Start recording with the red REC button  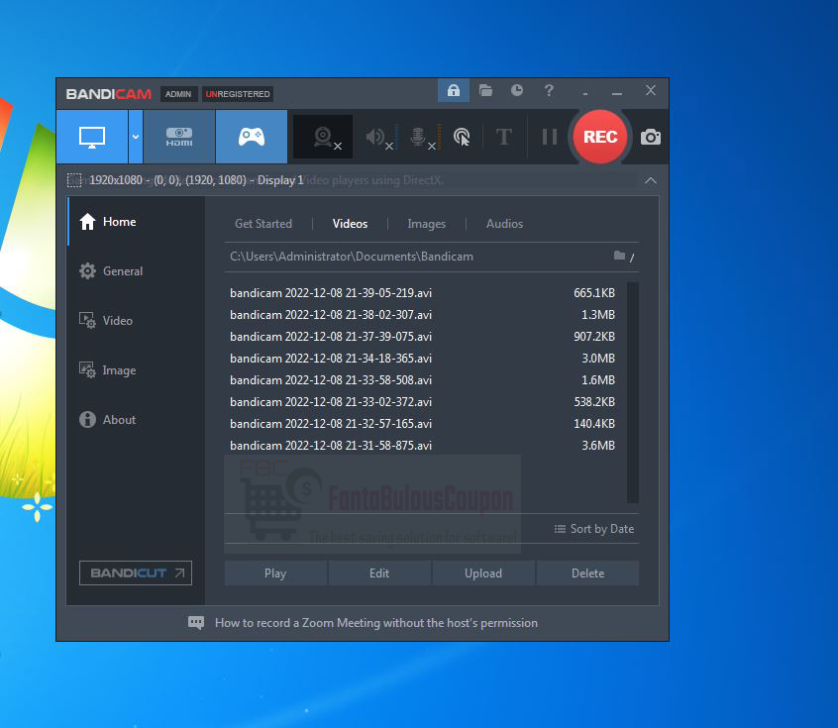[600, 137]
